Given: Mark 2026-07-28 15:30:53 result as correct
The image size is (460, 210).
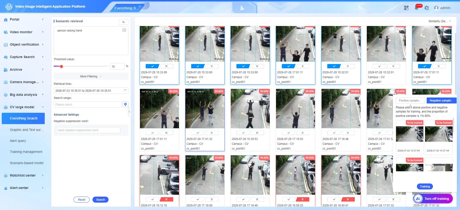Looking at the screenshot, I should [x=243, y=133].
